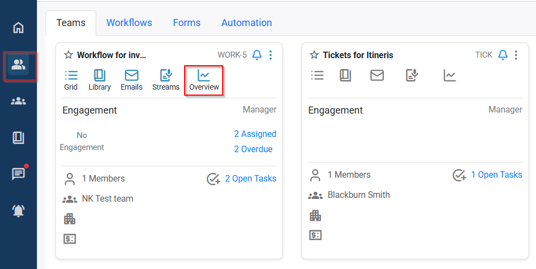
Task: Switch to the Automation tab
Action: [247, 23]
